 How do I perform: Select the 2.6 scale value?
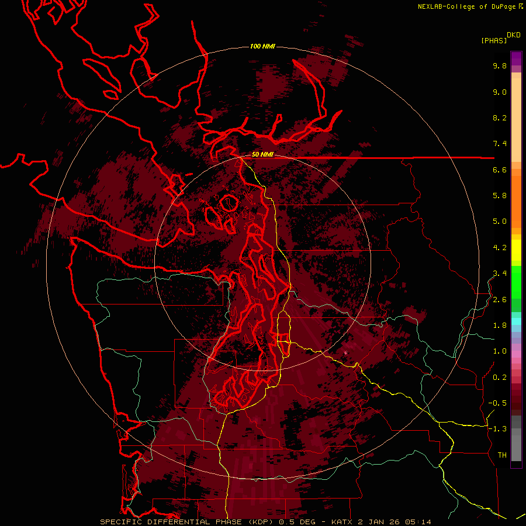(500, 299)
